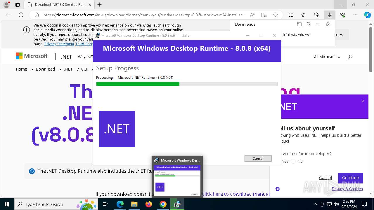Open the Windows Start menu

tap(7, 204)
